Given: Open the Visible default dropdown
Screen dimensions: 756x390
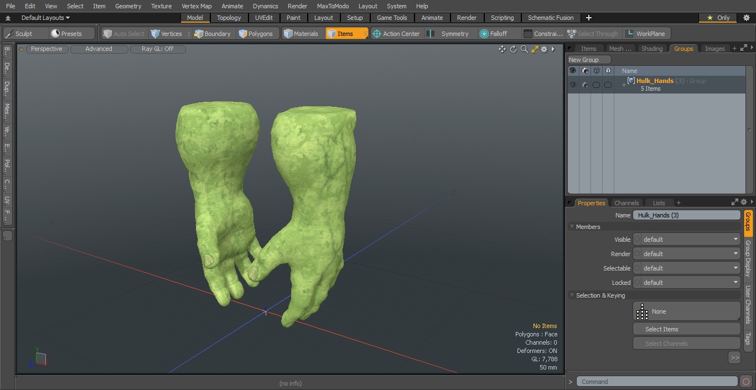Looking at the screenshot, I should click(687, 240).
